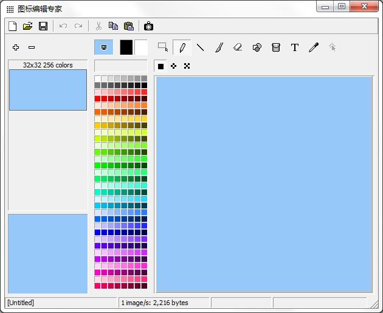Click the New file icon

[x=12, y=26]
